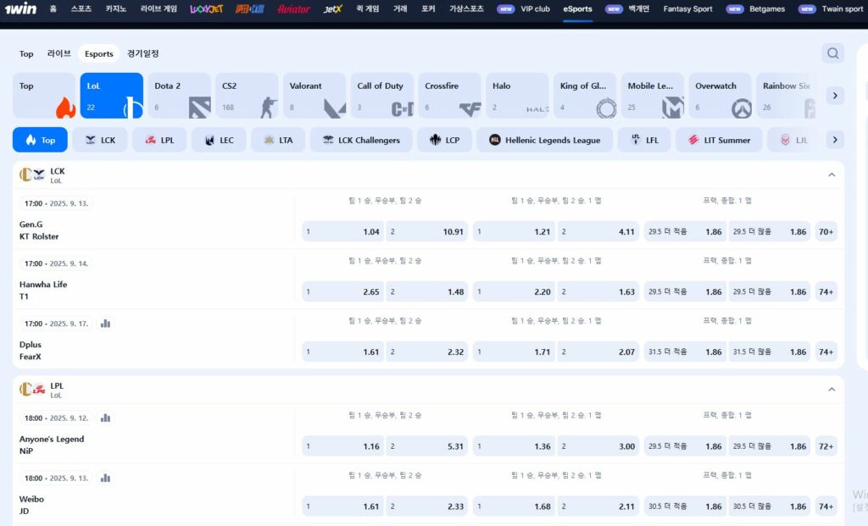Expand 74+ markets for Hanwha Life match

pos(826,291)
